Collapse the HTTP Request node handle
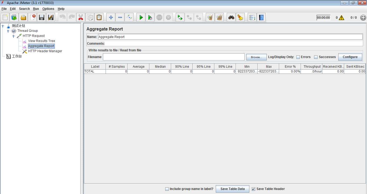 pos(13,36)
